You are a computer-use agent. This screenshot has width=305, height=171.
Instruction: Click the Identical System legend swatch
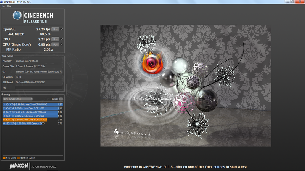point(18,158)
